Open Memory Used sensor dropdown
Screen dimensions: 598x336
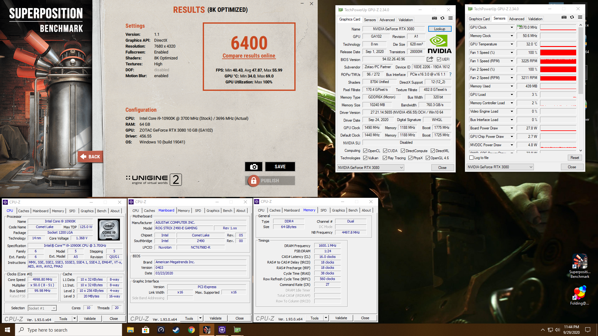coord(511,86)
